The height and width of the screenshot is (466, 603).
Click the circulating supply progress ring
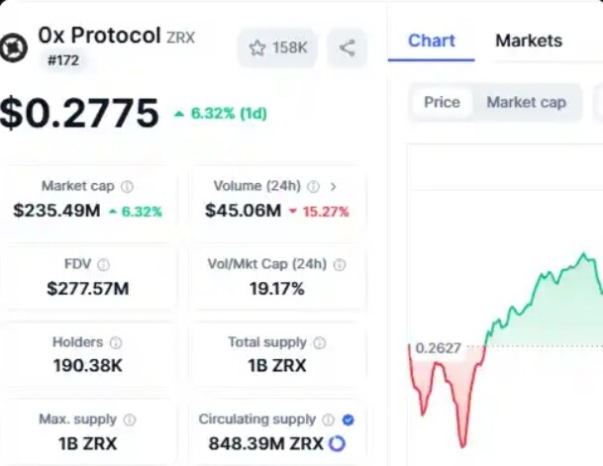click(338, 443)
